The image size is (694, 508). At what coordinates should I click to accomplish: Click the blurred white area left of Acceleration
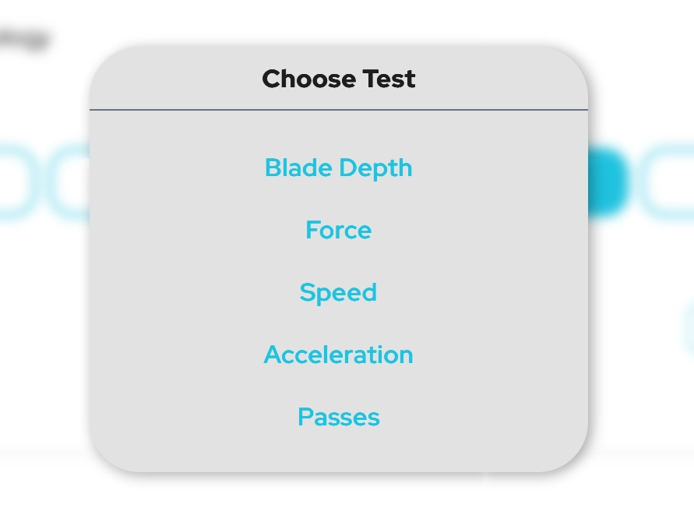click(x=43, y=355)
